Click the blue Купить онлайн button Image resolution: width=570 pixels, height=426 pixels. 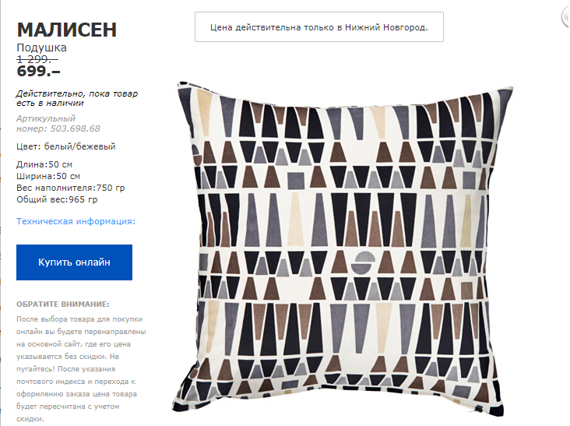point(74,262)
